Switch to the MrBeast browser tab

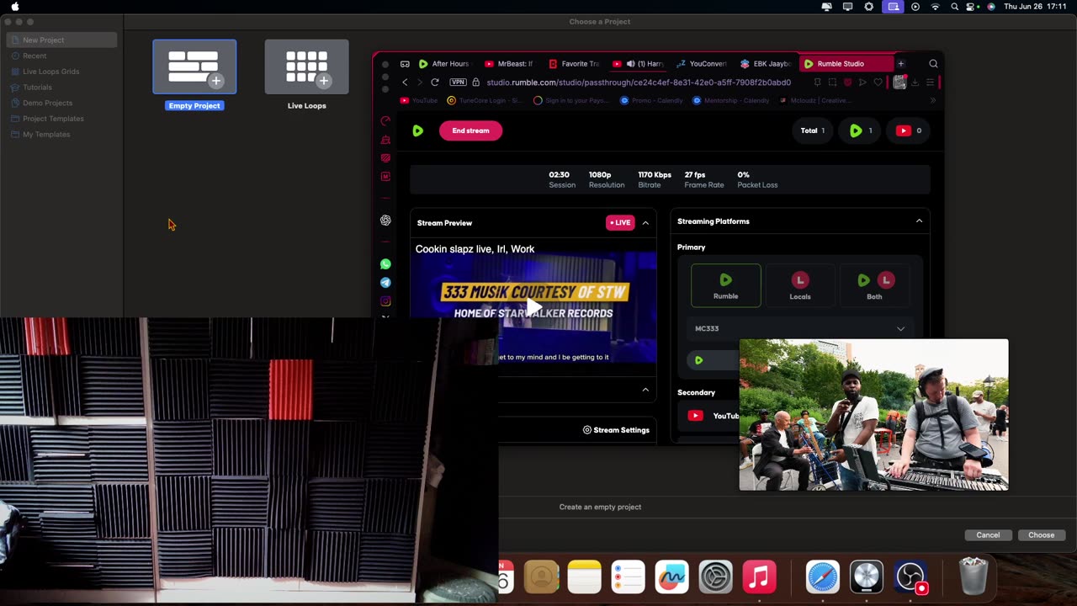click(509, 64)
